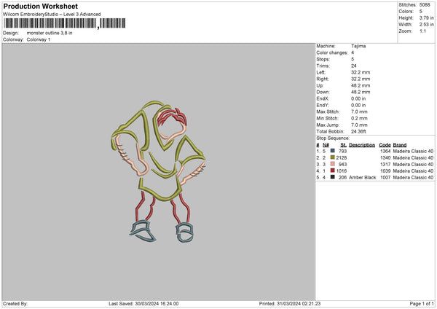Image resolution: width=437 pixels, height=309 pixels.
Task: Click the Height value 3.79 in
Action: pyautogui.click(x=427, y=17)
